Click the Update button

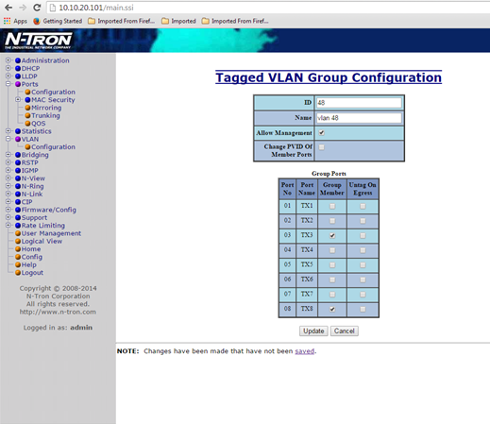[313, 331]
